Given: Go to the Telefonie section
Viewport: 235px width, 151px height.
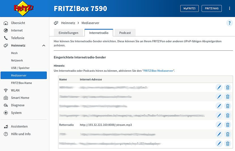Looking at the screenshot, I should click(x=18, y=38).
